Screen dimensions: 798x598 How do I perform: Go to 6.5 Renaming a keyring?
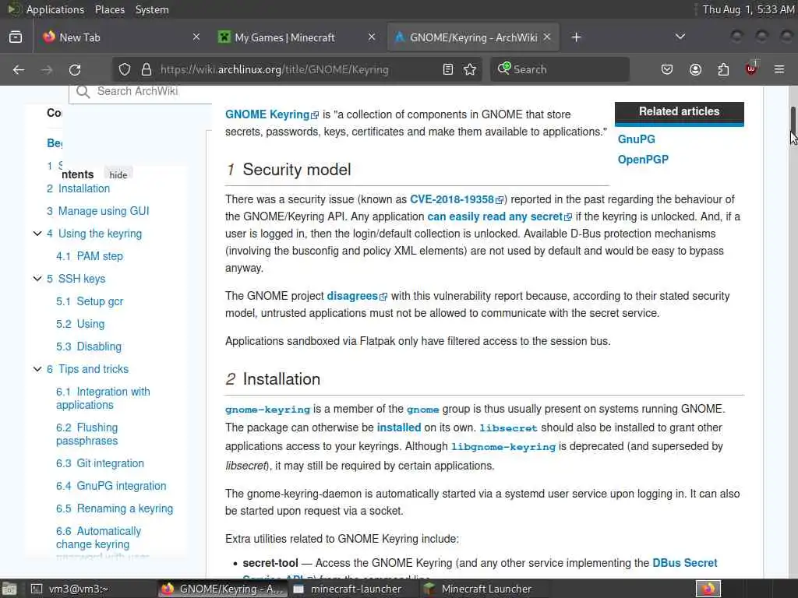tap(115, 508)
